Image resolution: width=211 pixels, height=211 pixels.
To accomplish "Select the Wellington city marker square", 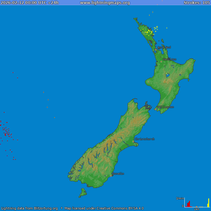I will coord(156,109).
